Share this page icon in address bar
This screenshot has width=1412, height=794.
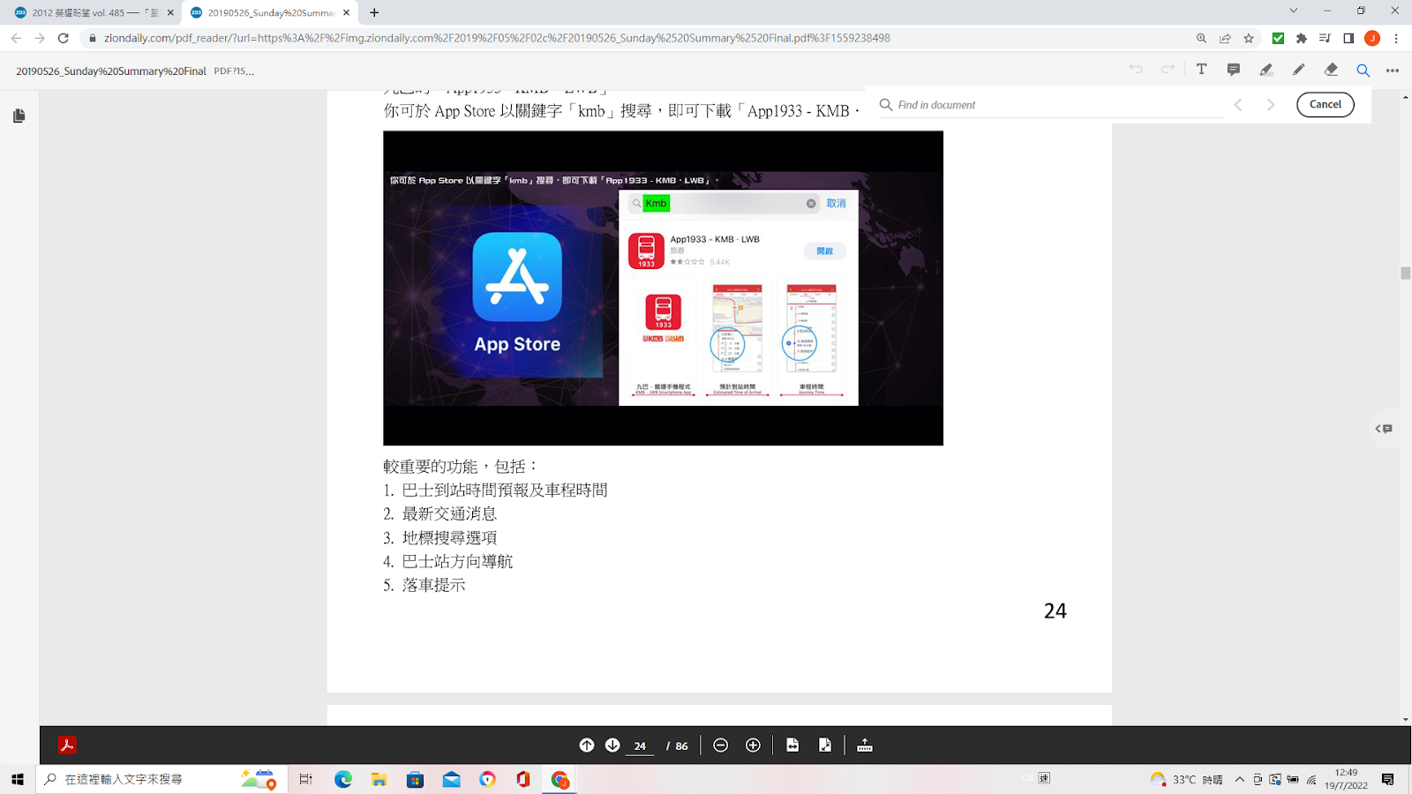click(x=1225, y=38)
